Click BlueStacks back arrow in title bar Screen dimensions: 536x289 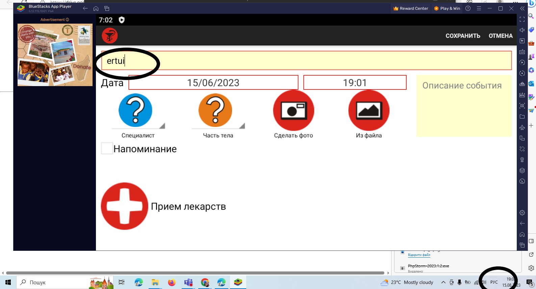(85, 8)
